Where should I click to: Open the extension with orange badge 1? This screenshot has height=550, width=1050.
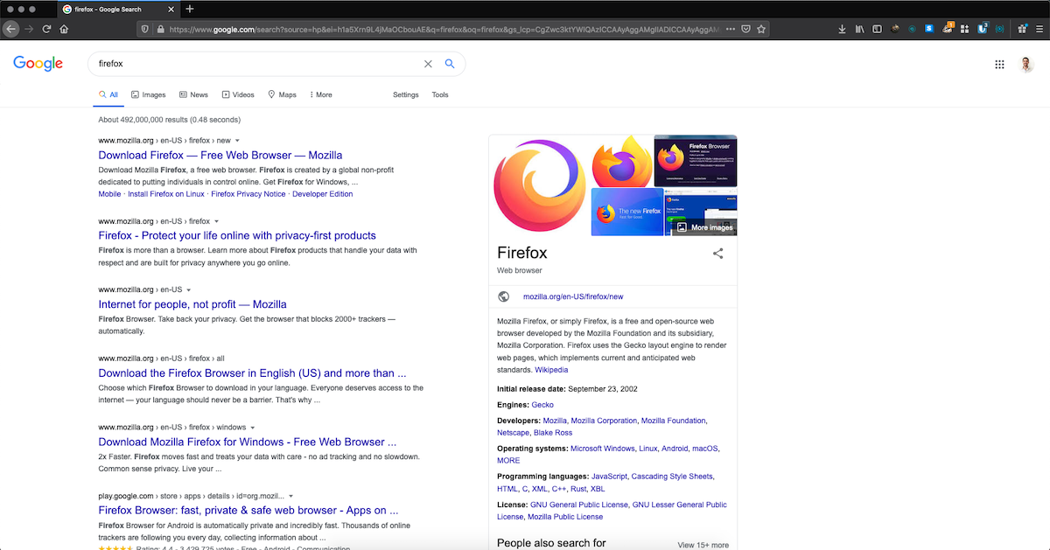point(948,28)
